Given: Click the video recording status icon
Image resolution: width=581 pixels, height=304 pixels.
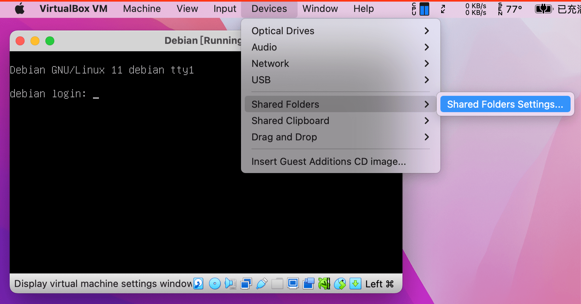Looking at the screenshot, I should (308, 284).
